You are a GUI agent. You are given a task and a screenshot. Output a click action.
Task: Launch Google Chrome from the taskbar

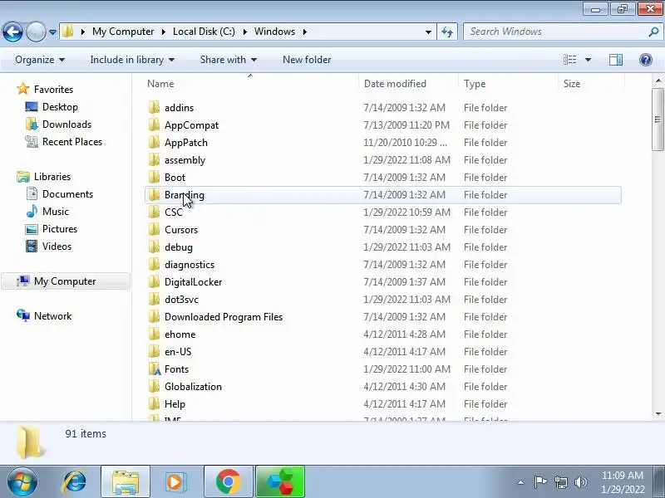(228, 482)
